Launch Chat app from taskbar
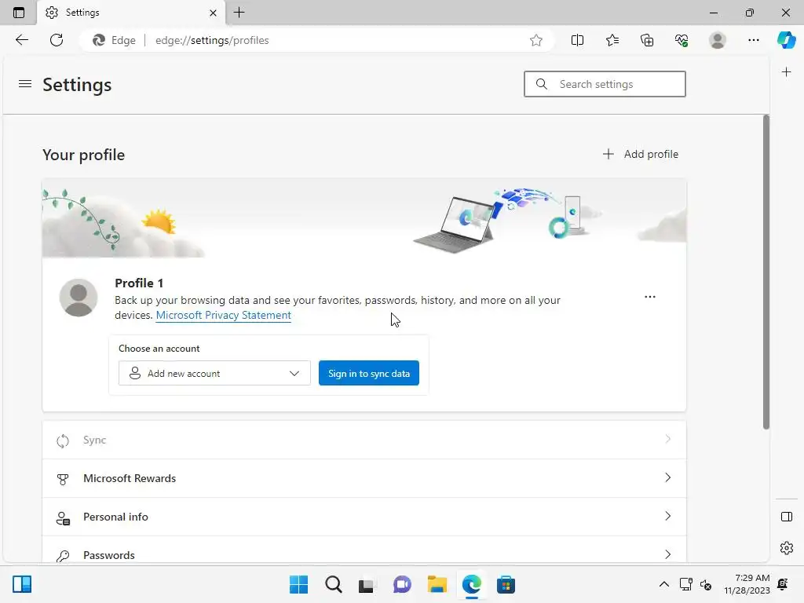This screenshot has width=804, height=603. pyautogui.click(x=402, y=584)
